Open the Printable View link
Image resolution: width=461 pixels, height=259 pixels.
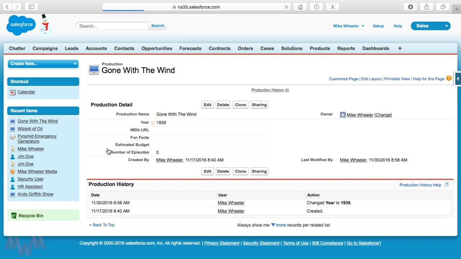(397, 79)
